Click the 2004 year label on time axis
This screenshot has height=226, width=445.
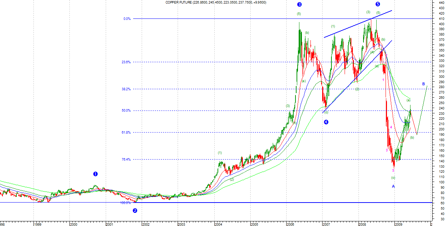click(218, 224)
